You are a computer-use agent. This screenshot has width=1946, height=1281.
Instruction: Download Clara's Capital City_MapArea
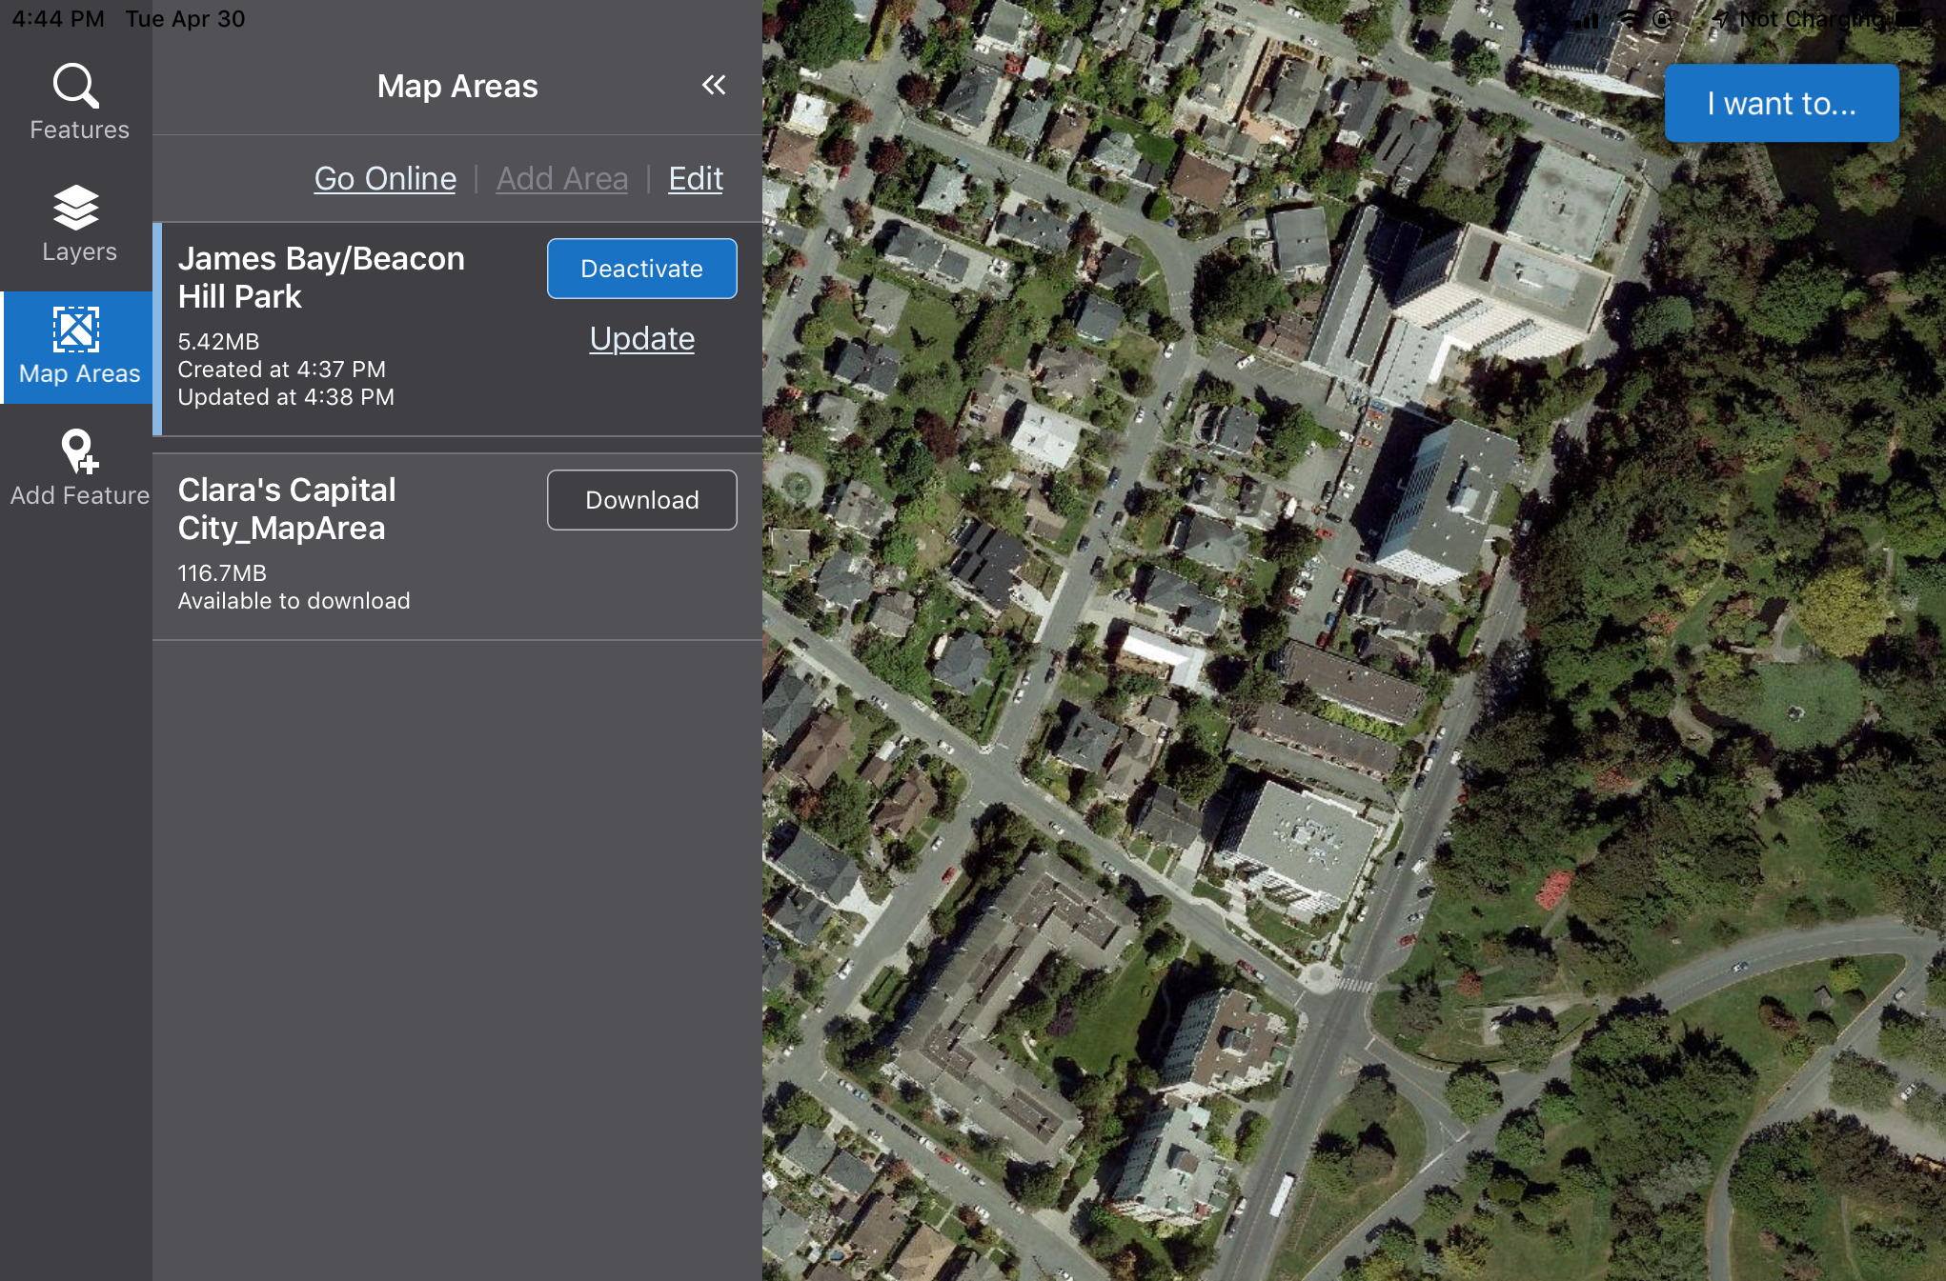pos(642,500)
